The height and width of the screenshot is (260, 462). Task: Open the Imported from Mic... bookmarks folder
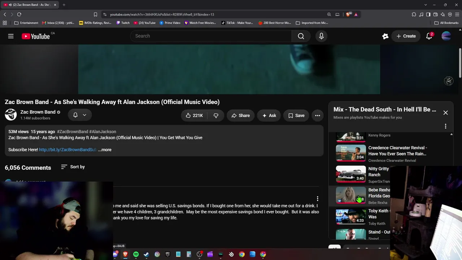[312, 23]
